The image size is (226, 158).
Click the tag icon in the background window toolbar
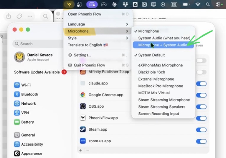19,16
